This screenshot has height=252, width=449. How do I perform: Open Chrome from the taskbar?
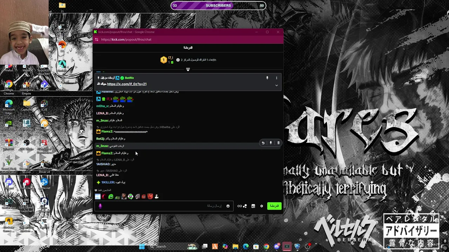coord(266,246)
